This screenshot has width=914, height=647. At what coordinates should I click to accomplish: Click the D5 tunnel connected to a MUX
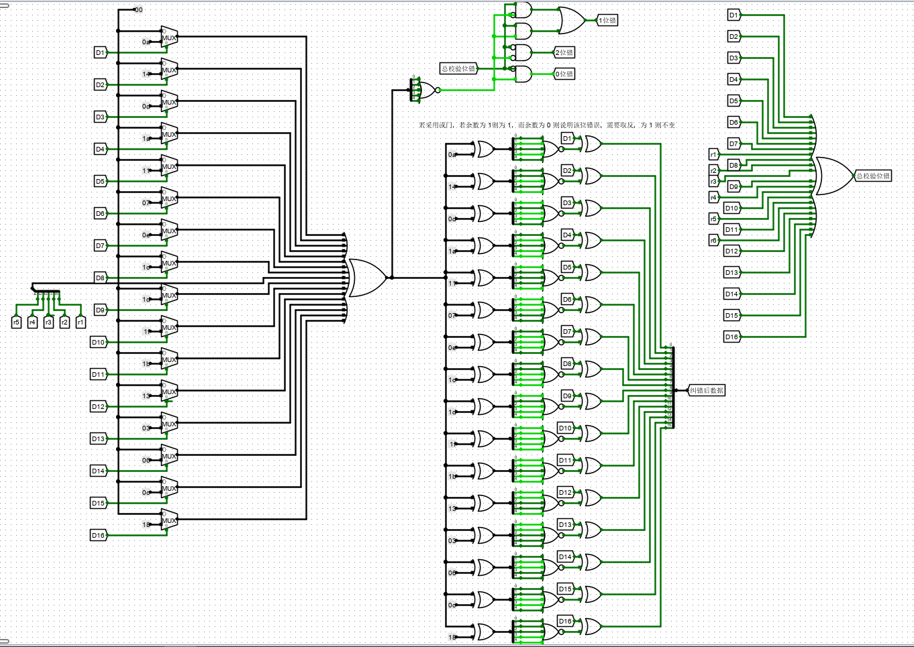[100, 181]
